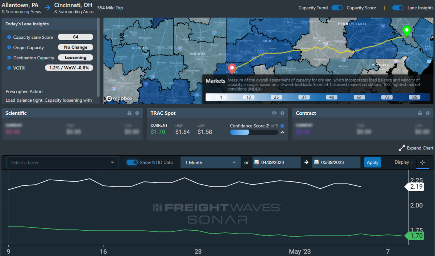Click the end date 05/09/2023 field
The image size is (435, 256).
[x=336, y=163]
